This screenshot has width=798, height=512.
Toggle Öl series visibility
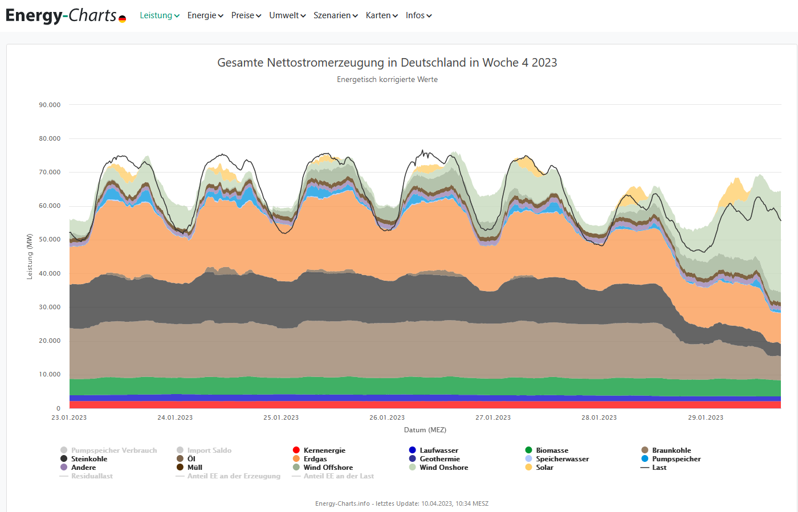pyautogui.click(x=186, y=459)
